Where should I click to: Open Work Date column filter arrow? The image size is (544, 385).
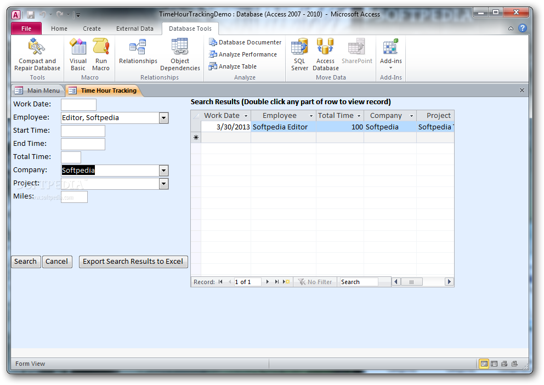point(246,116)
